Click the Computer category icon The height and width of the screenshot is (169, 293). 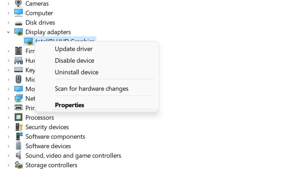tap(19, 13)
